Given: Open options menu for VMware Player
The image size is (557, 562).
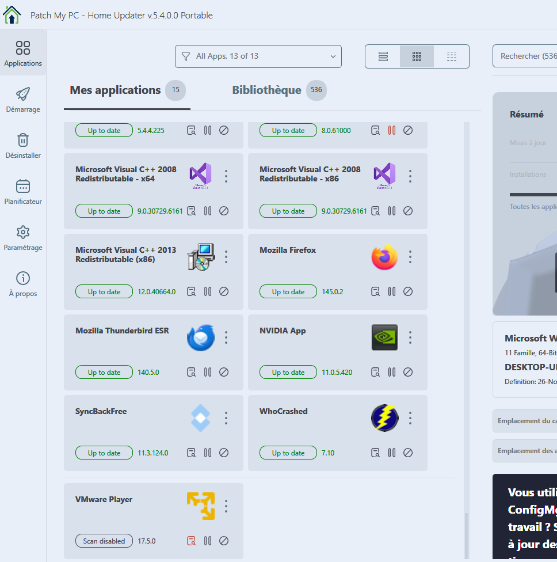Looking at the screenshot, I should [226, 506].
